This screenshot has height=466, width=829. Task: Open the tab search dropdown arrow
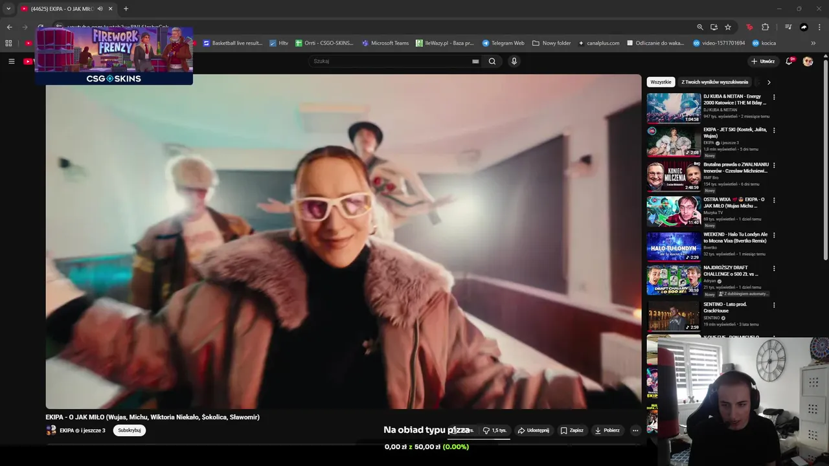pyautogui.click(x=8, y=8)
